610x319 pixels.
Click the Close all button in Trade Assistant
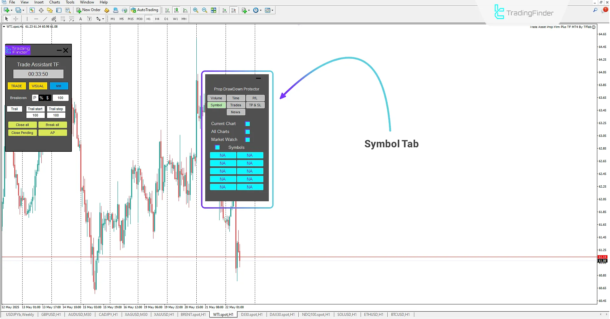pos(22,124)
